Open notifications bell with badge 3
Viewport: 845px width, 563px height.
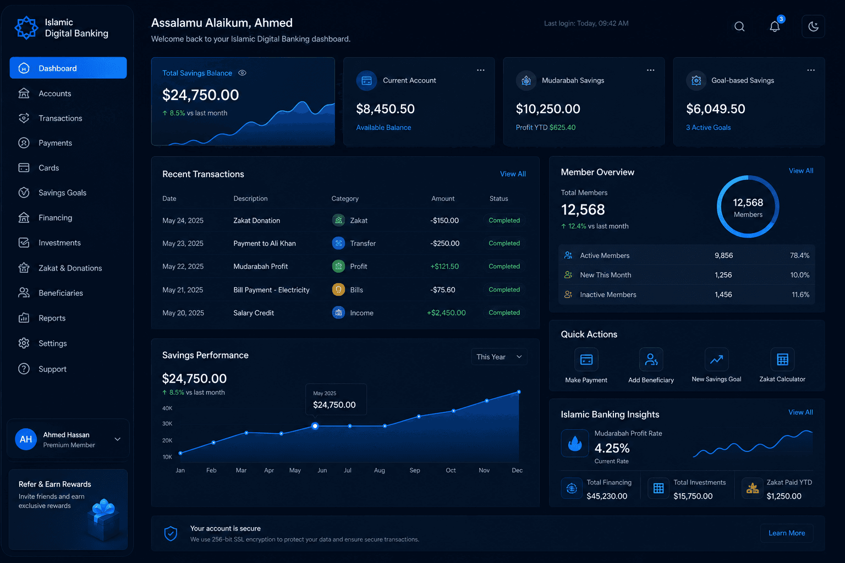pos(775,26)
